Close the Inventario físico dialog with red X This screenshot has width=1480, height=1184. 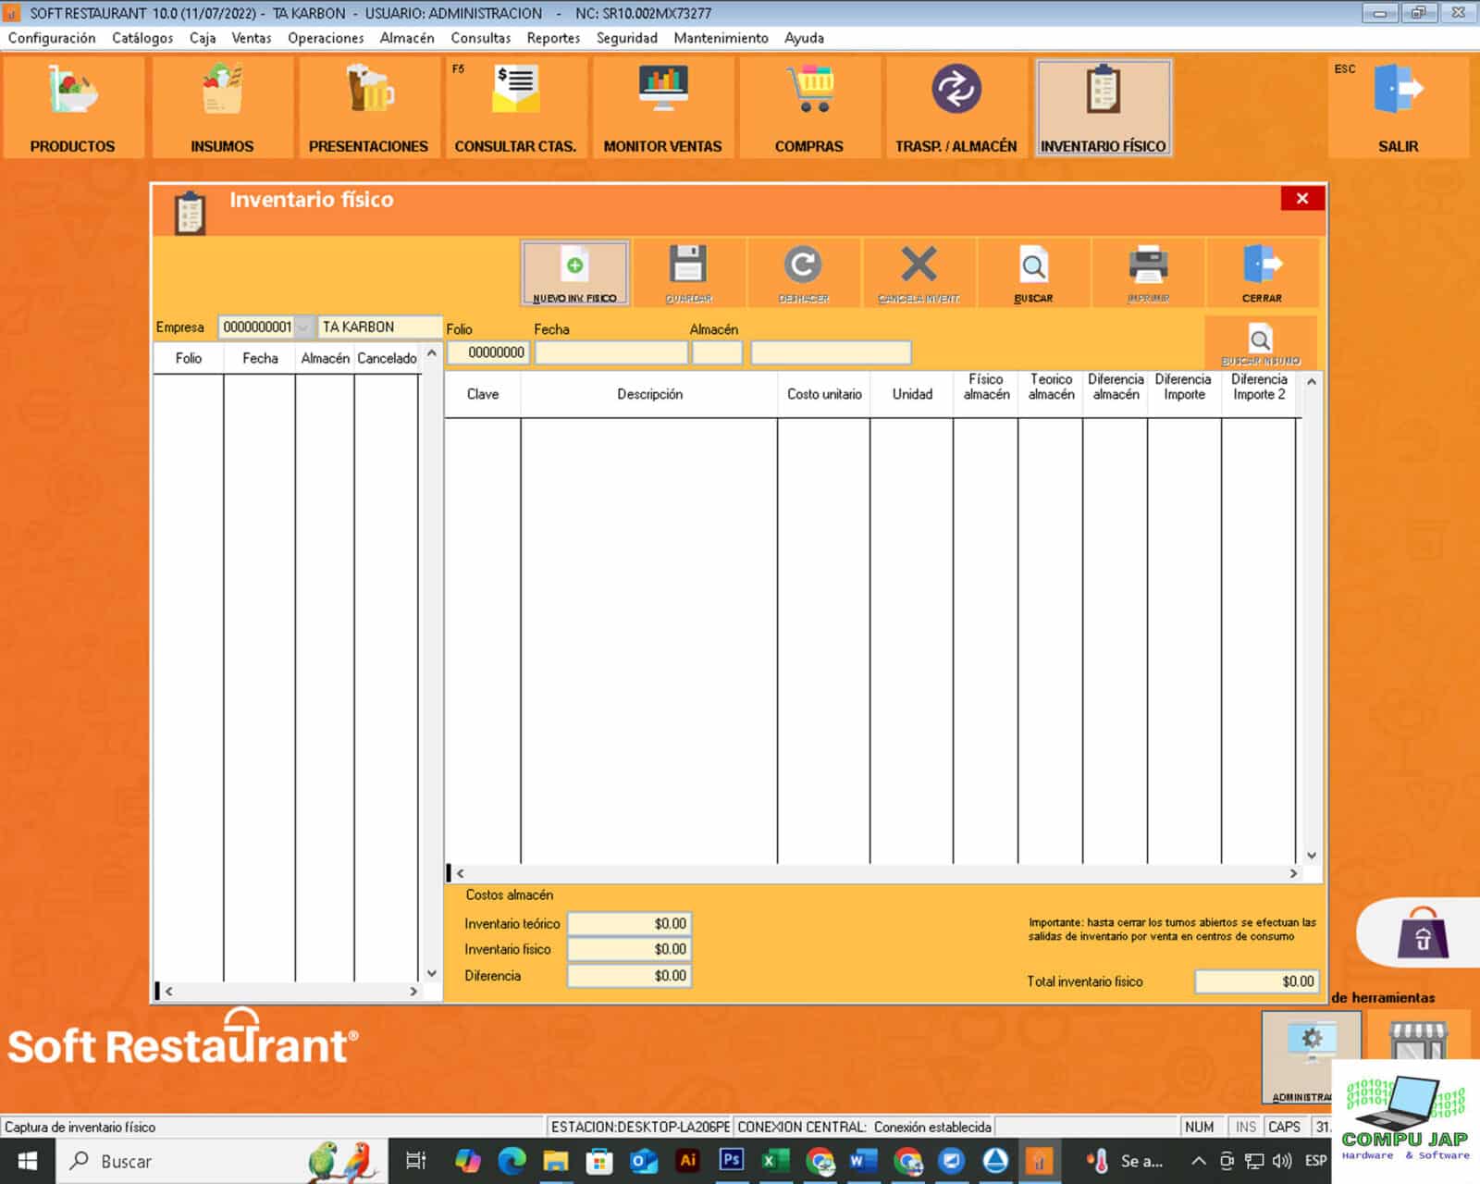1302,199
